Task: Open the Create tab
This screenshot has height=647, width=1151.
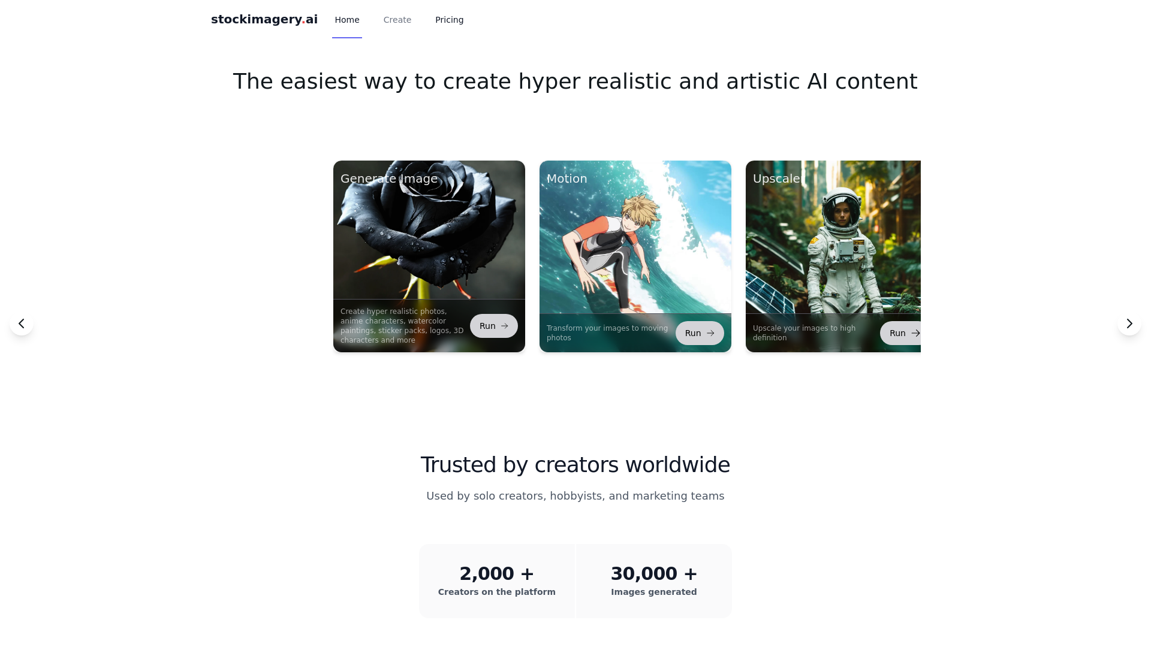Action: pos(397,20)
